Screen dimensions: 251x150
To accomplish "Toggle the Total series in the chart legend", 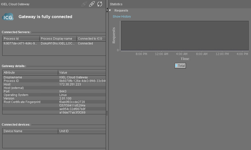I will (180, 66).
